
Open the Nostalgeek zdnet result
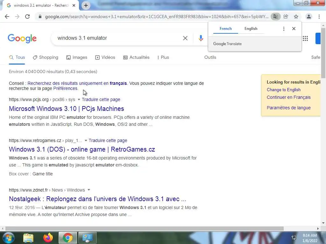pyautogui.click(x=97, y=199)
